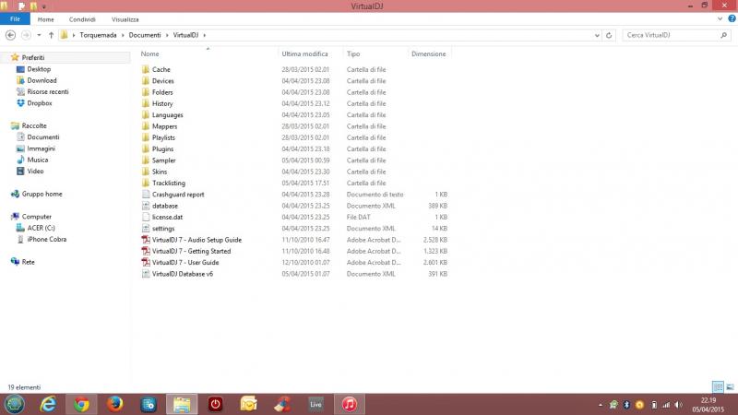This screenshot has height=415, width=738.
Task: Select Risorse recenti in sidebar
Action: tap(48, 91)
